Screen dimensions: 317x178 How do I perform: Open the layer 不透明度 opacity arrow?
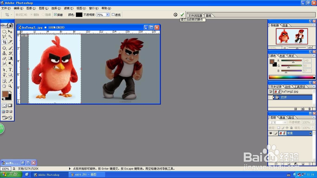tap(313, 122)
